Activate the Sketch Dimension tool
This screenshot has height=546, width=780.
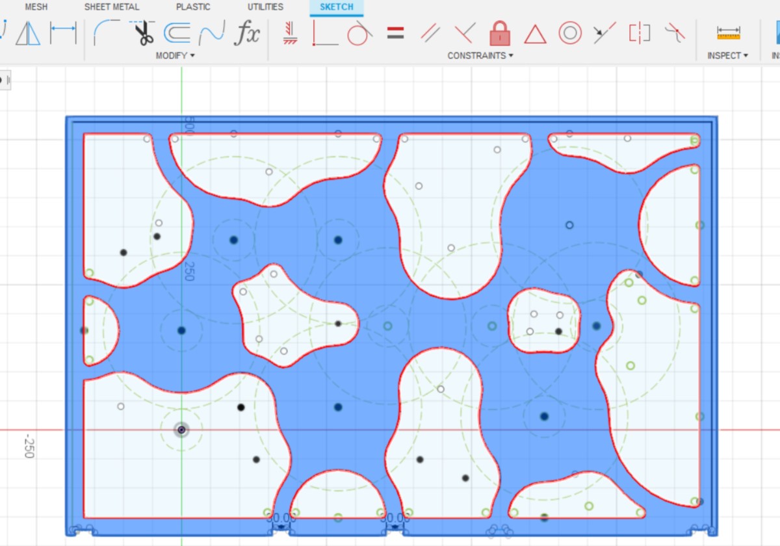coord(64,32)
